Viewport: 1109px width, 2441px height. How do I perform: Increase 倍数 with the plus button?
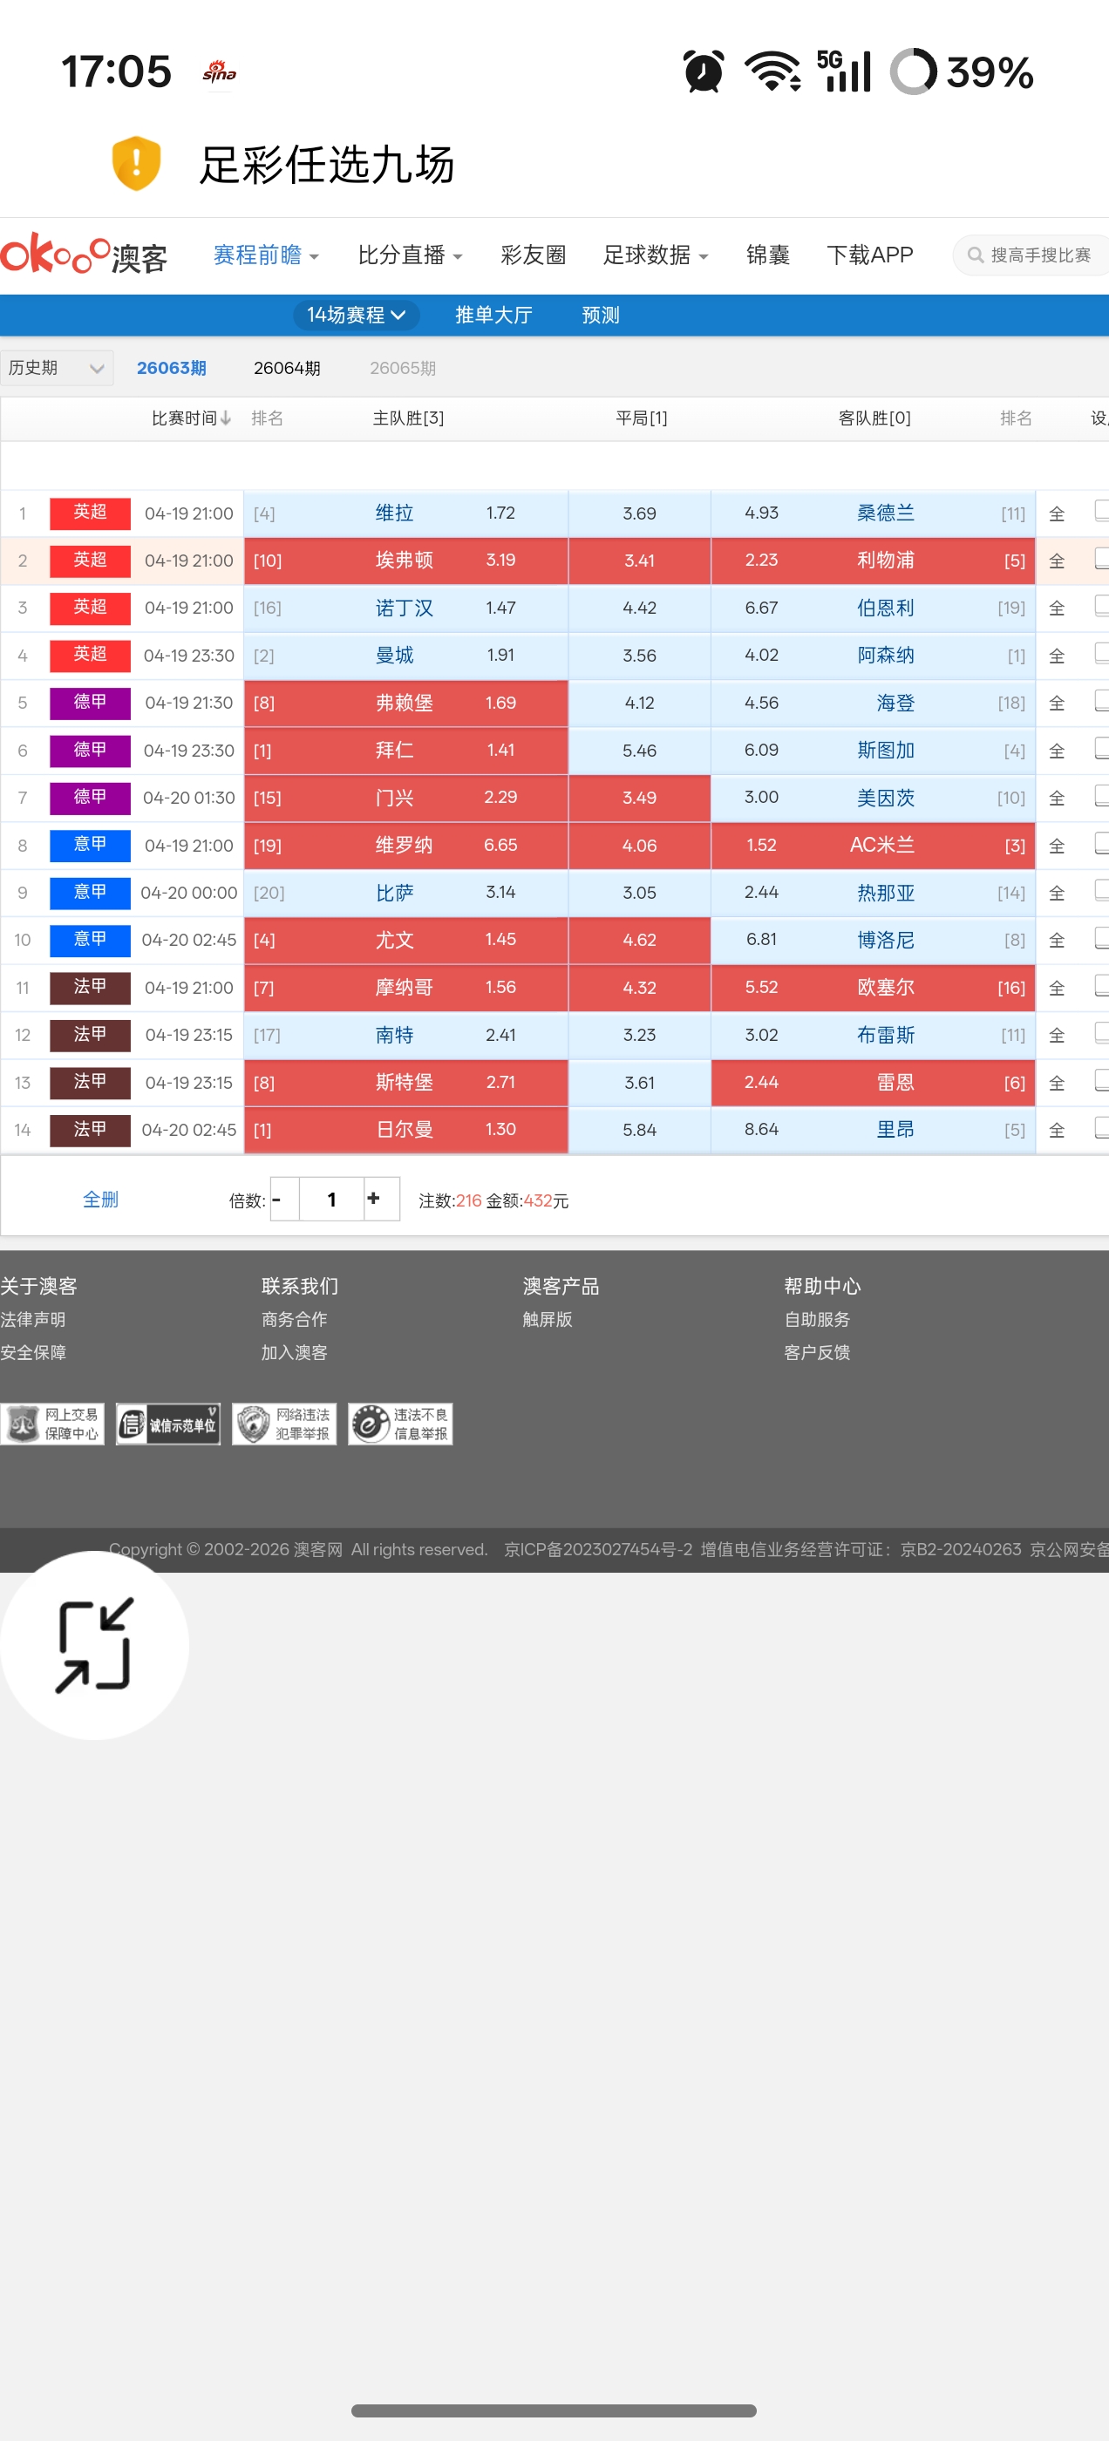click(x=373, y=1199)
